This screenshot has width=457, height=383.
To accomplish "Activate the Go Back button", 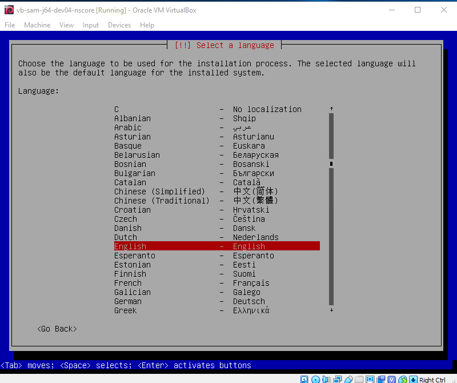I will tap(57, 329).
